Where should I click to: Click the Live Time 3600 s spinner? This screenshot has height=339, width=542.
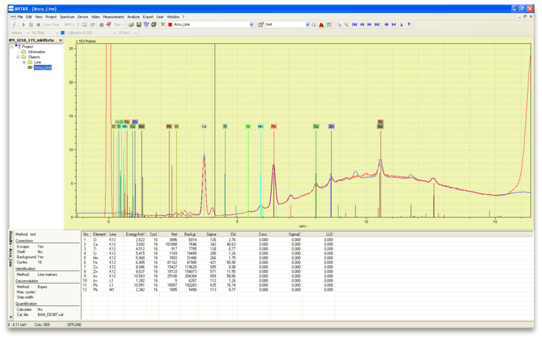(78, 24)
